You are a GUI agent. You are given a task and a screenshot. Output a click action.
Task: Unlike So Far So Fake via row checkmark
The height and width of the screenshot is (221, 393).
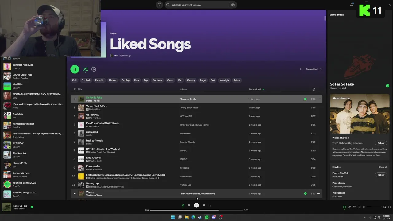305,99
